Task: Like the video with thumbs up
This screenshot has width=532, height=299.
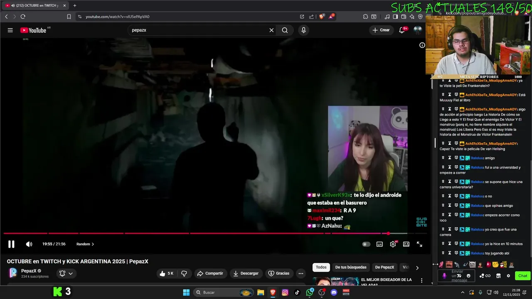Action: [x=166, y=273]
